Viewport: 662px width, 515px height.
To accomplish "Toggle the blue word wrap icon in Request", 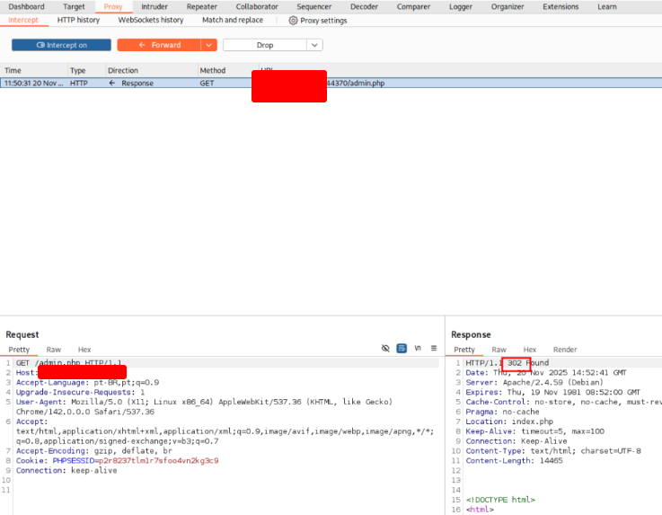I will pyautogui.click(x=402, y=349).
